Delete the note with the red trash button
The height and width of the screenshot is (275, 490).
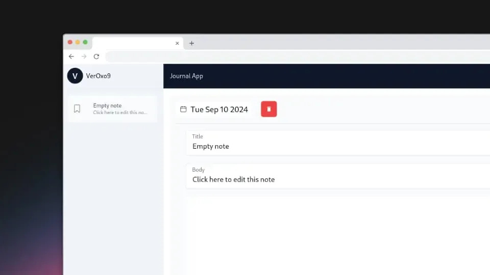[x=269, y=109]
